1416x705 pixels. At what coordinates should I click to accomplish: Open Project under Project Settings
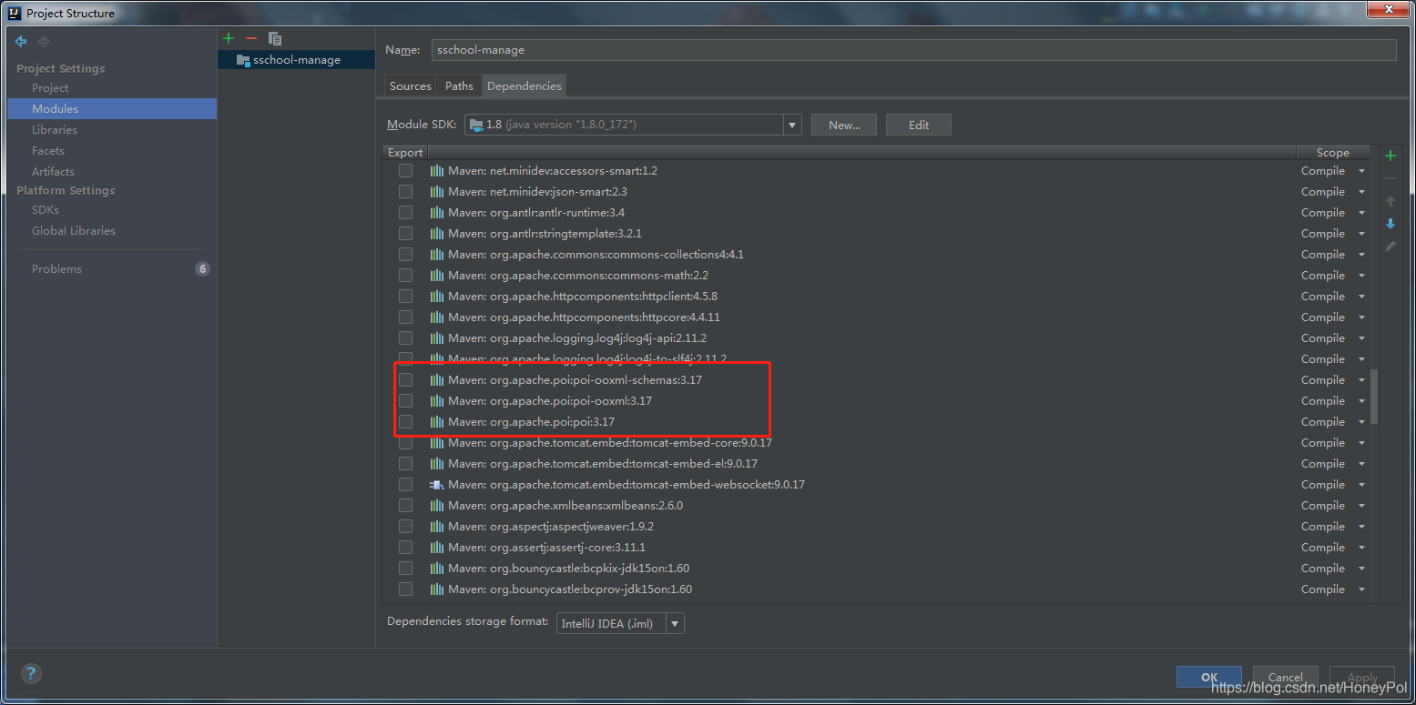point(50,88)
